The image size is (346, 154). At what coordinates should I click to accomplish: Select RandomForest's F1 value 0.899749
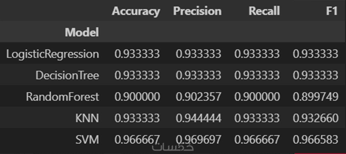(315, 97)
